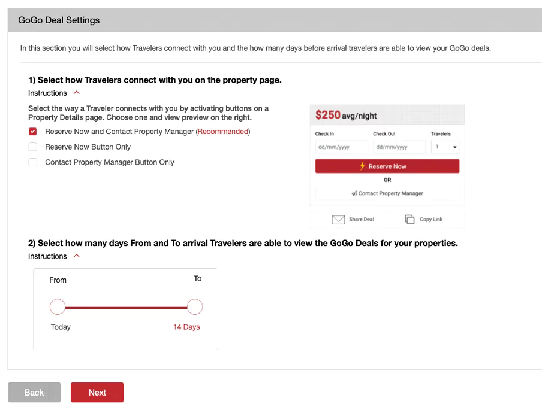
Task: Click the Share Deal envelope icon
Action: click(x=338, y=220)
